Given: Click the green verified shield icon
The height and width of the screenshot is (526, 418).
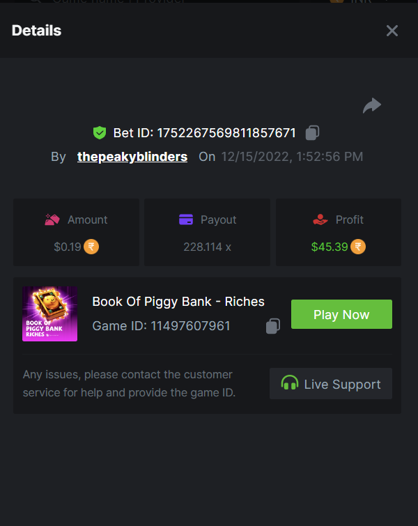Looking at the screenshot, I should point(100,132).
